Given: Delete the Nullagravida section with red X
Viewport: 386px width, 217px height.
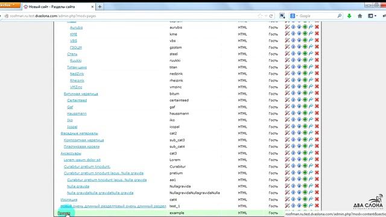Looking at the screenshot, I should (317, 186).
